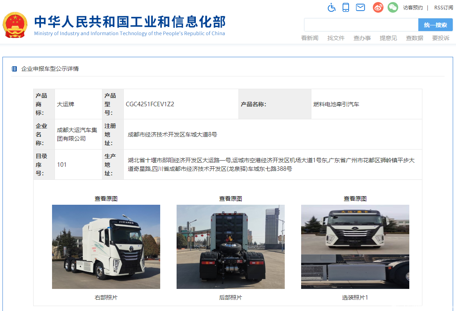The image size is (456, 311).
Task: Open the 选装照片1 truck thumbnail
Action: click(355, 246)
